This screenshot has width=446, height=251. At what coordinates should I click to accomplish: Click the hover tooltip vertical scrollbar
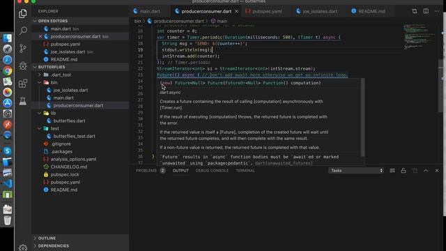tap(362, 117)
